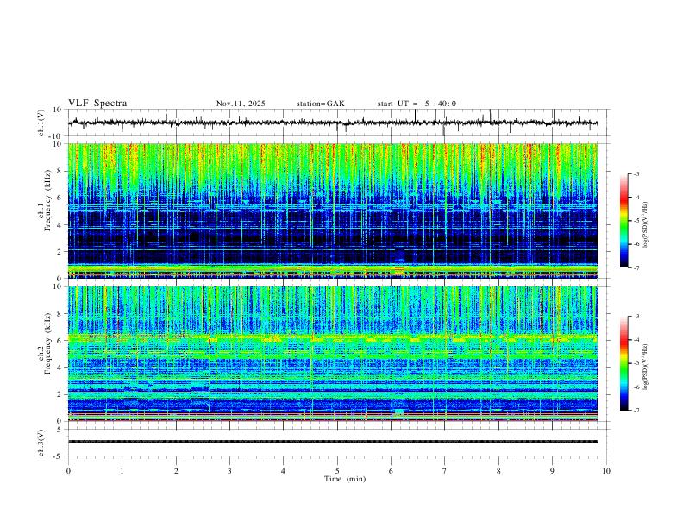683x528 pixels.
Task: Click the ch.1 spectrogram panel
Action: pyautogui.click(x=332, y=211)
